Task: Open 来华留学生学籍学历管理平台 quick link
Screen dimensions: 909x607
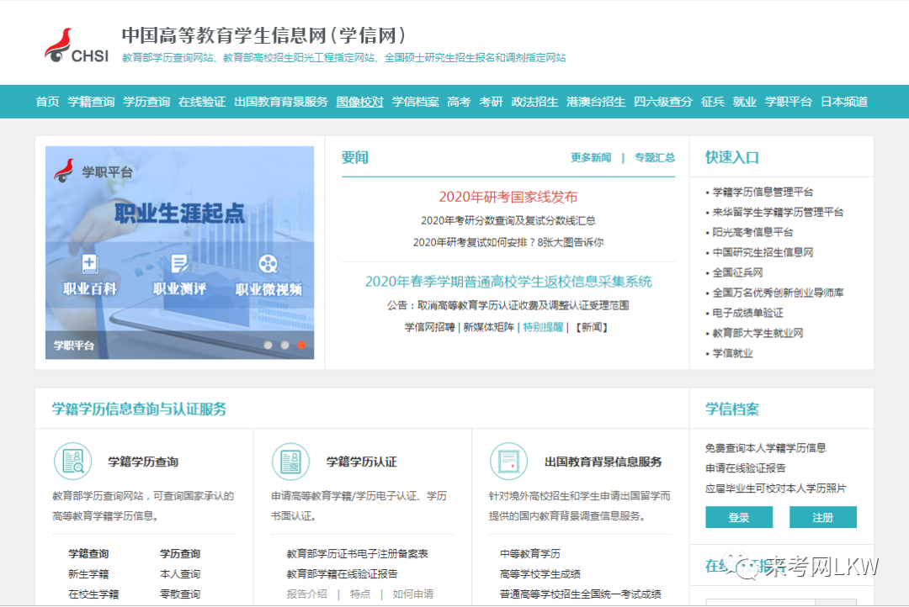Action: [x=778, y=212]
